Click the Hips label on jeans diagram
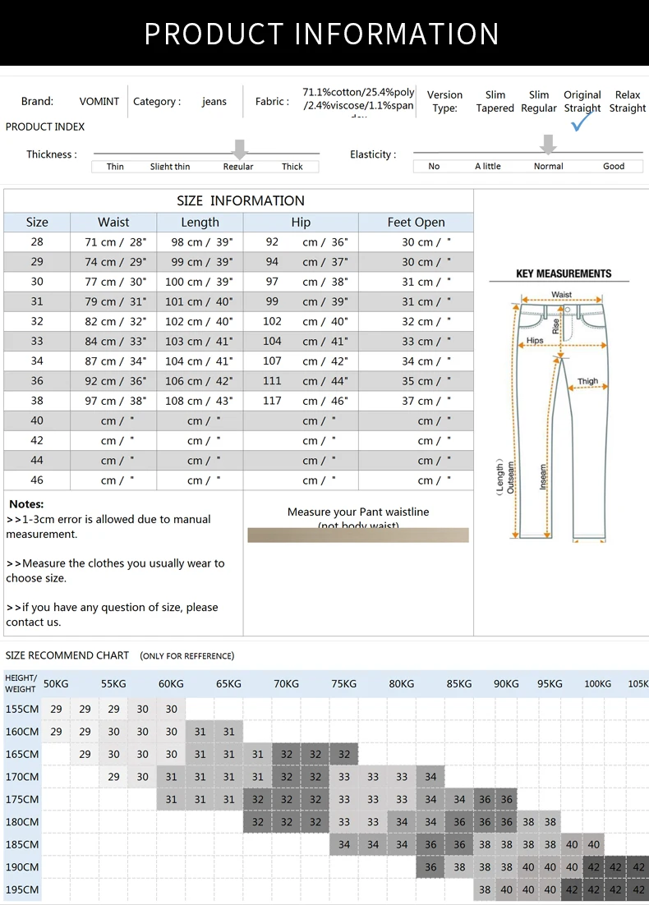The image size is (649, 905). coord(535,341)
